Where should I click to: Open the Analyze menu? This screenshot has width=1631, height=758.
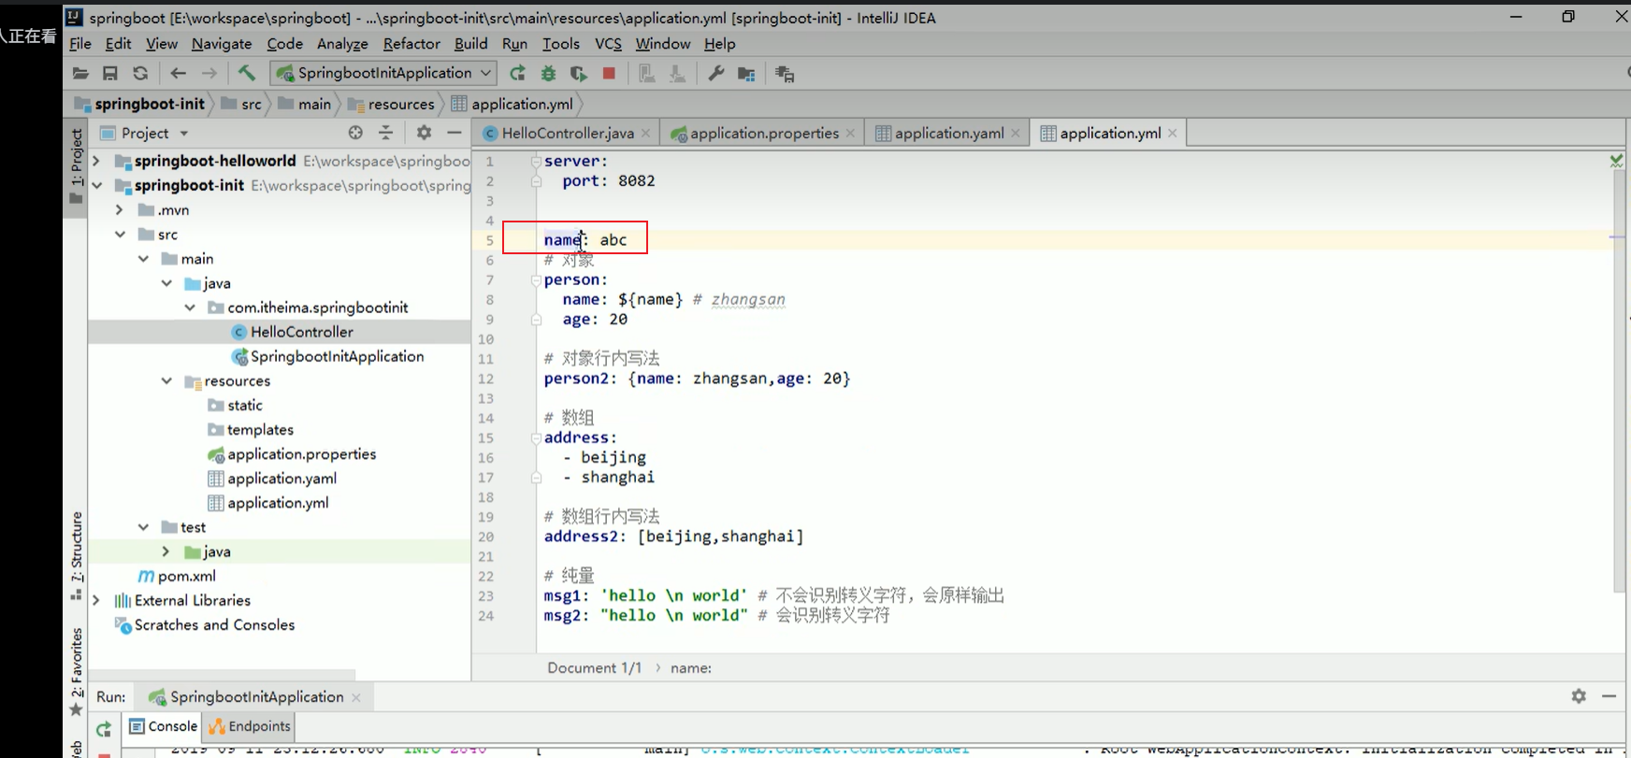tap(342, 43)
